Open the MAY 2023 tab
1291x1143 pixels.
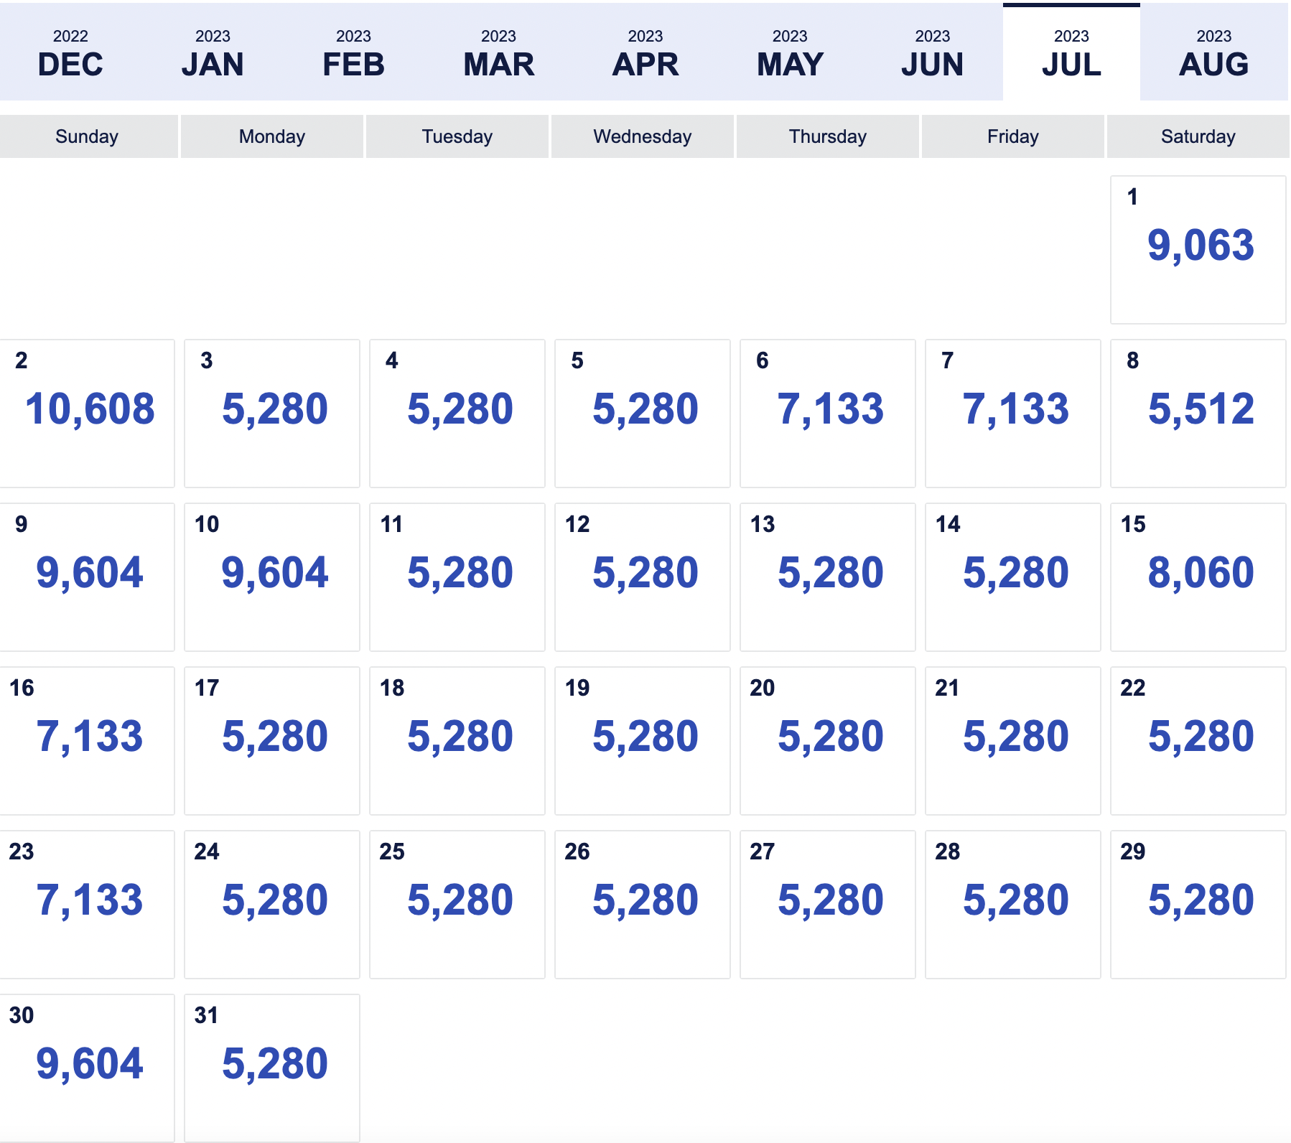coord(790,52)
